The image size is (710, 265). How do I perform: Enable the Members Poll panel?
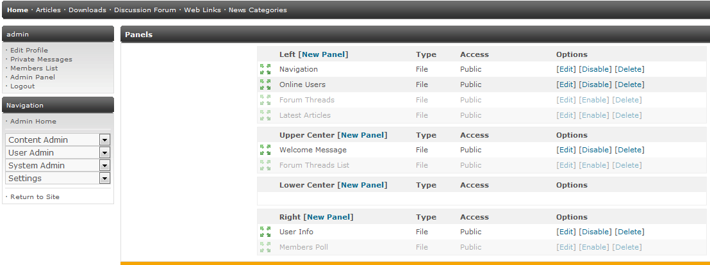coord(594,247)
